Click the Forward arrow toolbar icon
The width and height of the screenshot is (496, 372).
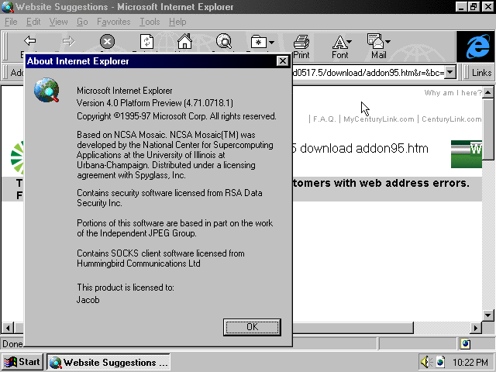[x=69, y=41]
